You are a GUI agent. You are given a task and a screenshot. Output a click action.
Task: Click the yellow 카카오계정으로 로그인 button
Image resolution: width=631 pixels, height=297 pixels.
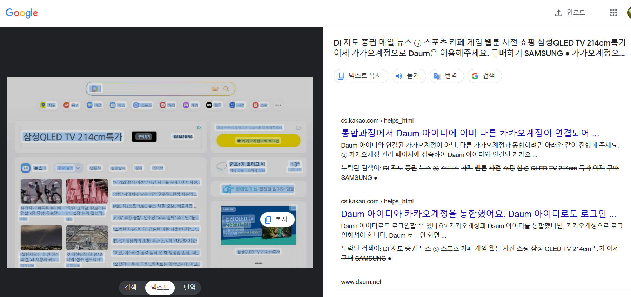(x=259, y=141)
